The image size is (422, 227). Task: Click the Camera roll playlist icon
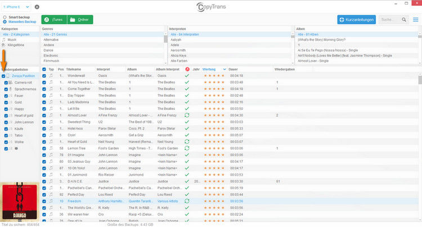[11, 82]
